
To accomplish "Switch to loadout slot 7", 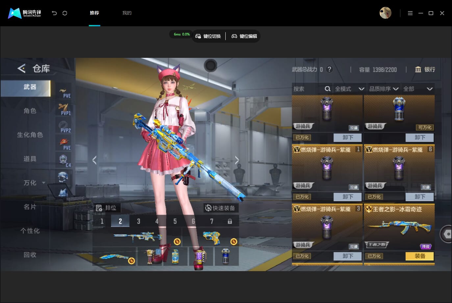I will tap(212, 221).
